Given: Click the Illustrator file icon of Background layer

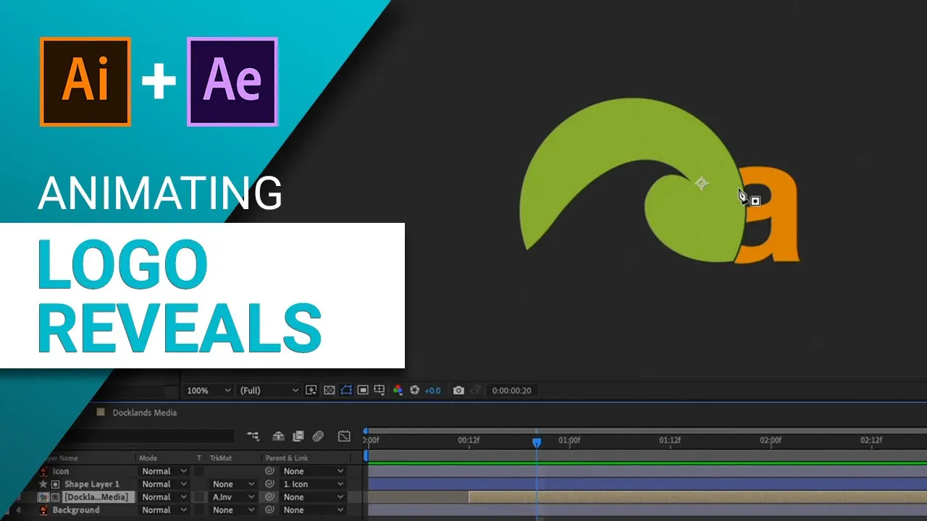Looking at the screenshot, I should pyautogui.click(x=43, y=510).
